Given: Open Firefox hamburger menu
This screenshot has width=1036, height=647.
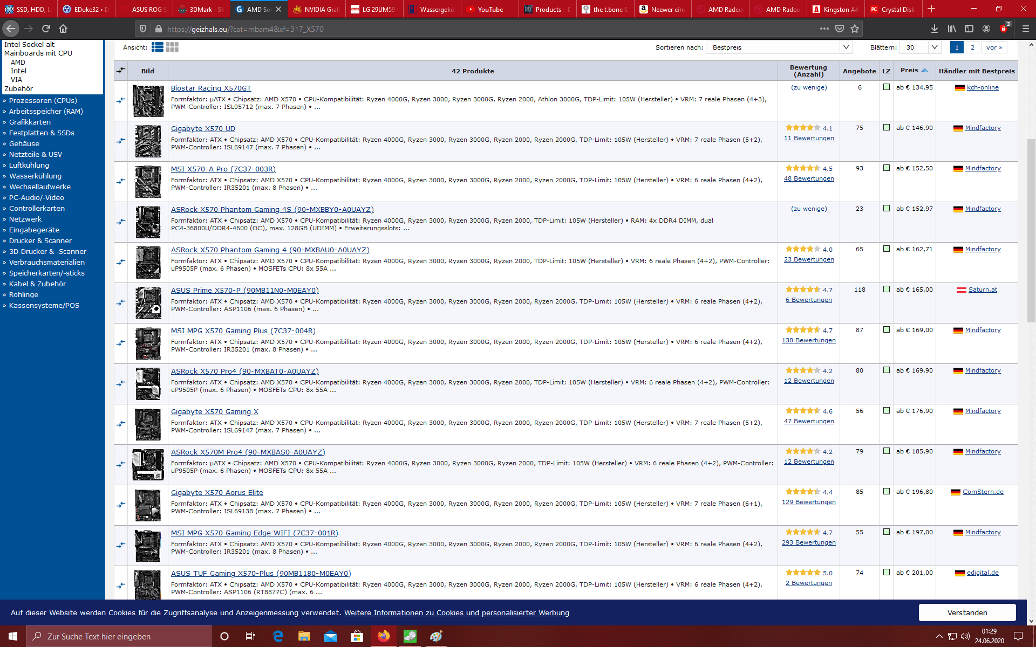Looking at the screenshot, I should click(x=1026, y=29).
